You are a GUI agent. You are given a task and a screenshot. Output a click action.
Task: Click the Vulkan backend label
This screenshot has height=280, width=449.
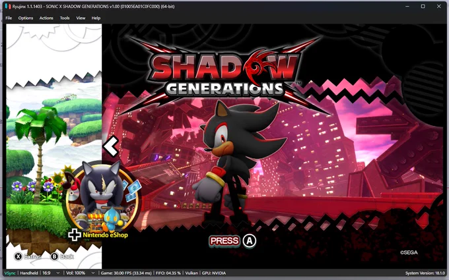[x=191, y=273]
